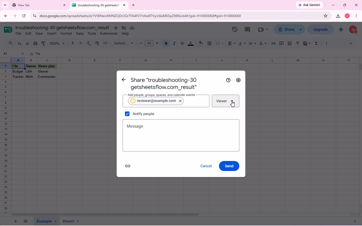Image resolution: width=362 pixels, height=226 pixels.
Task: Go back in the Share dialog
Action: coord(124,80)
